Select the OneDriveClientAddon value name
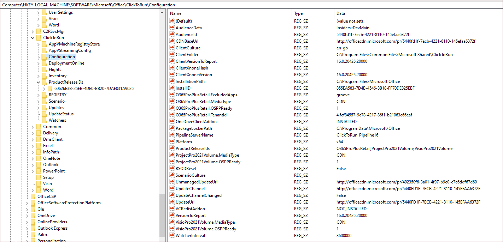This screenshot has height=242, width=503. pyautogui.click(x=196, y=122)
